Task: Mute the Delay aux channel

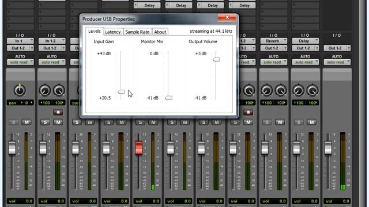Action: (311, 122)
